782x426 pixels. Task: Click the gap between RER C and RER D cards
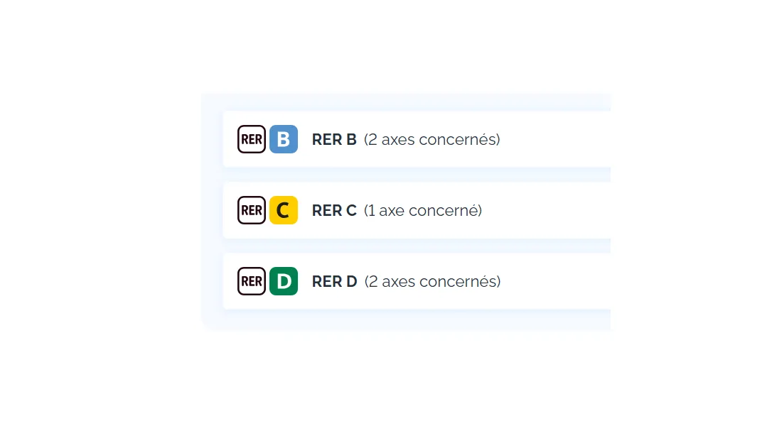[416, 246]
